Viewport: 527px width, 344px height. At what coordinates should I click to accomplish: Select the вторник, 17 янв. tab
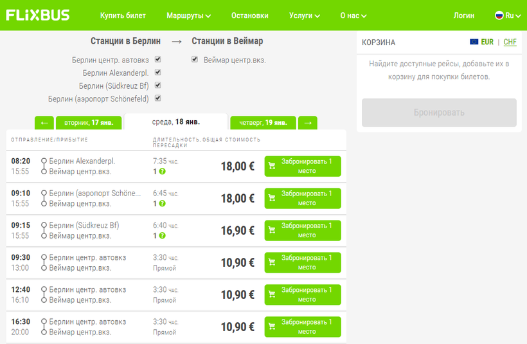click(x=87, y=122)
